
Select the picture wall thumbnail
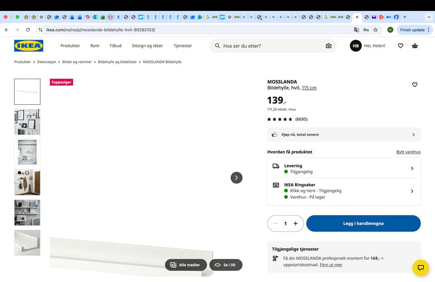(x=27, y=122)
